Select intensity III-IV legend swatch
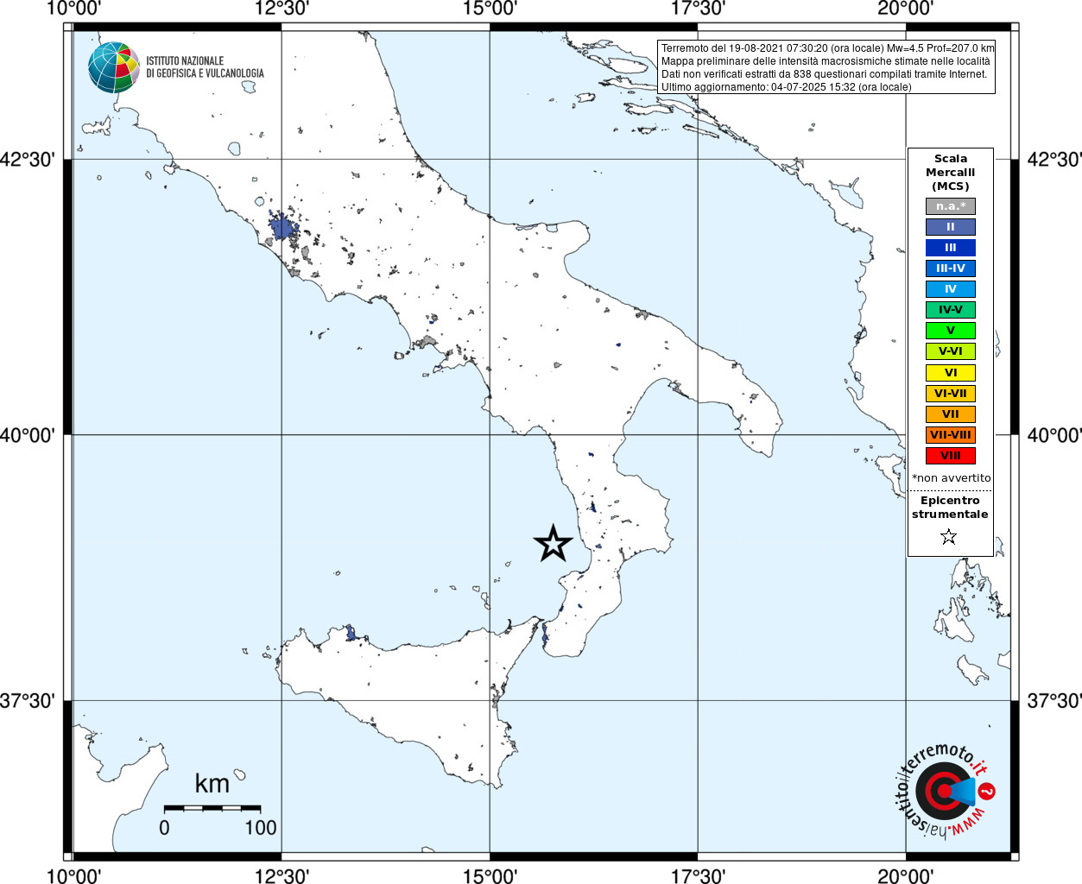Screen dimensions: 1082x884 [x=950, y=268]
